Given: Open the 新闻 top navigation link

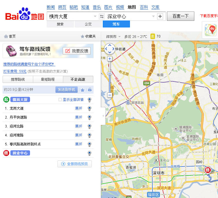Looking at the screenshot, I should tap(51, 7).
